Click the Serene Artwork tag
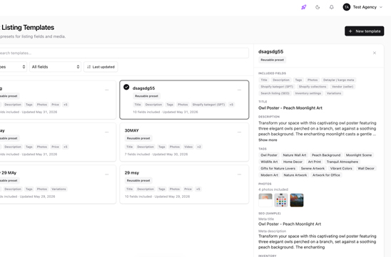 pos(313,169)
